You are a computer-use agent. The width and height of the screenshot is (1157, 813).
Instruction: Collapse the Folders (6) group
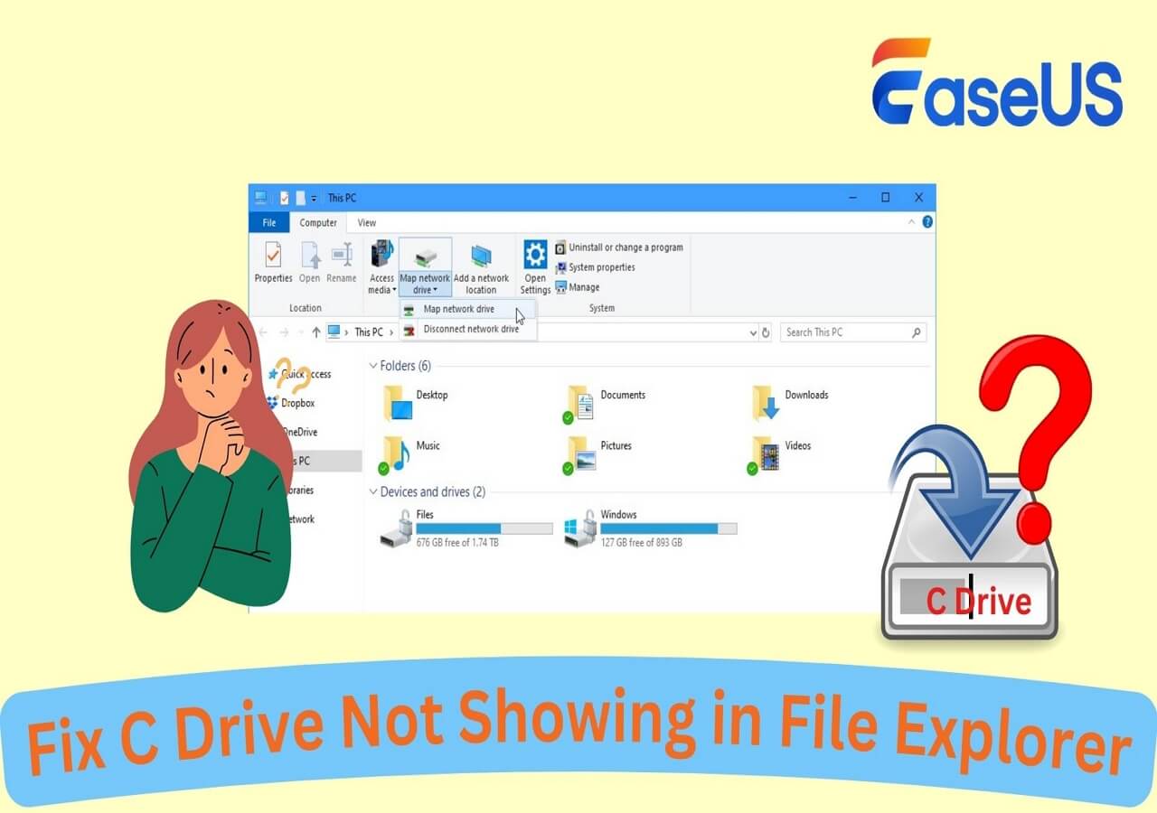coord(373,366)
